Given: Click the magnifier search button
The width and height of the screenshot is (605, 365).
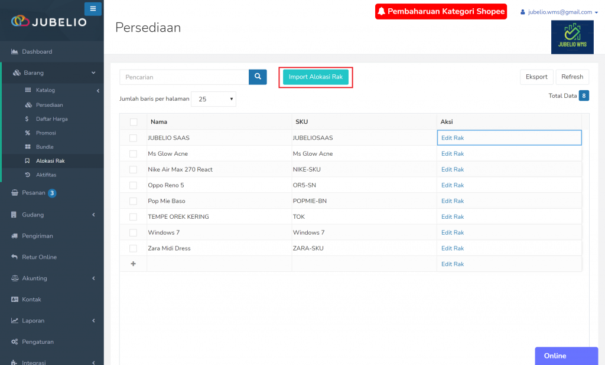Looking at the screenshot, I should pos(258,77).
